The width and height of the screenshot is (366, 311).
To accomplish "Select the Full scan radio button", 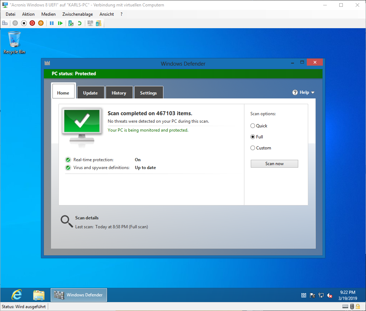I will (253, 137).
